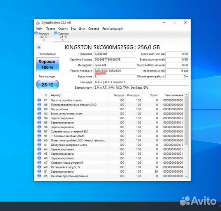The width and height of the screenshot is (221, 211).
Task: Click the raw value 00000000001E
Action: [173, 145]
